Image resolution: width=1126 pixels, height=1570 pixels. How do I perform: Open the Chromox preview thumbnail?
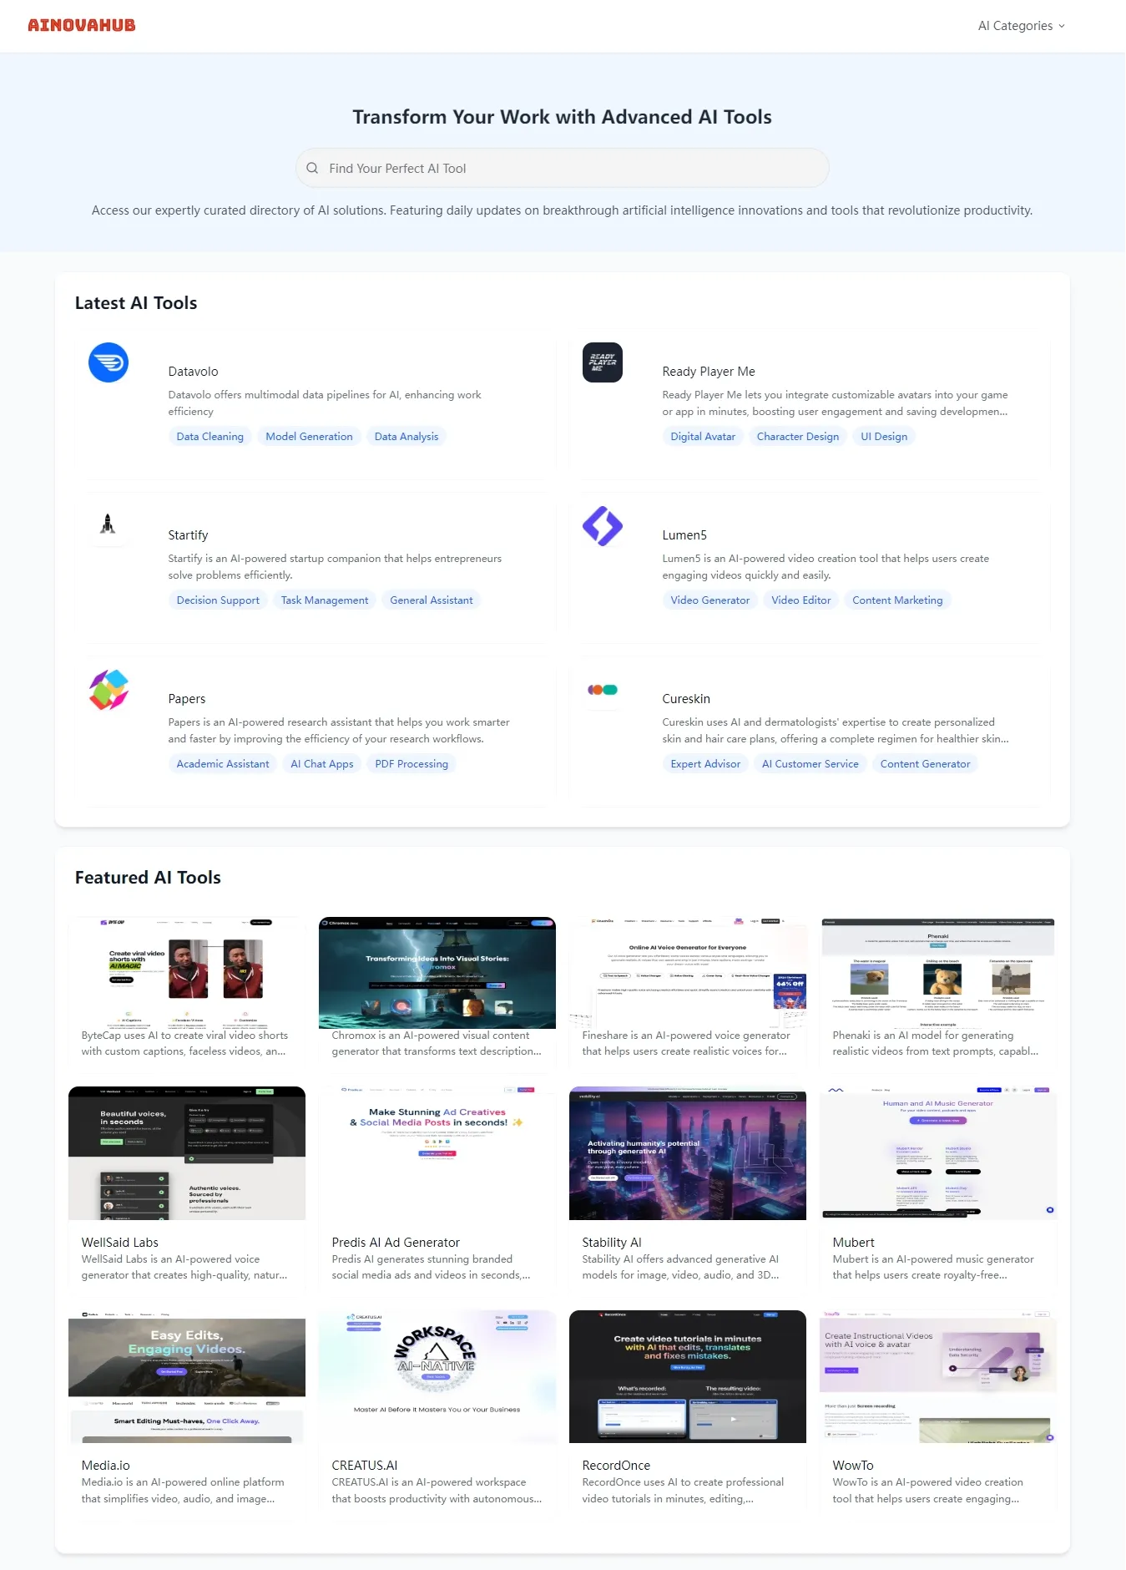pos(437,973)
